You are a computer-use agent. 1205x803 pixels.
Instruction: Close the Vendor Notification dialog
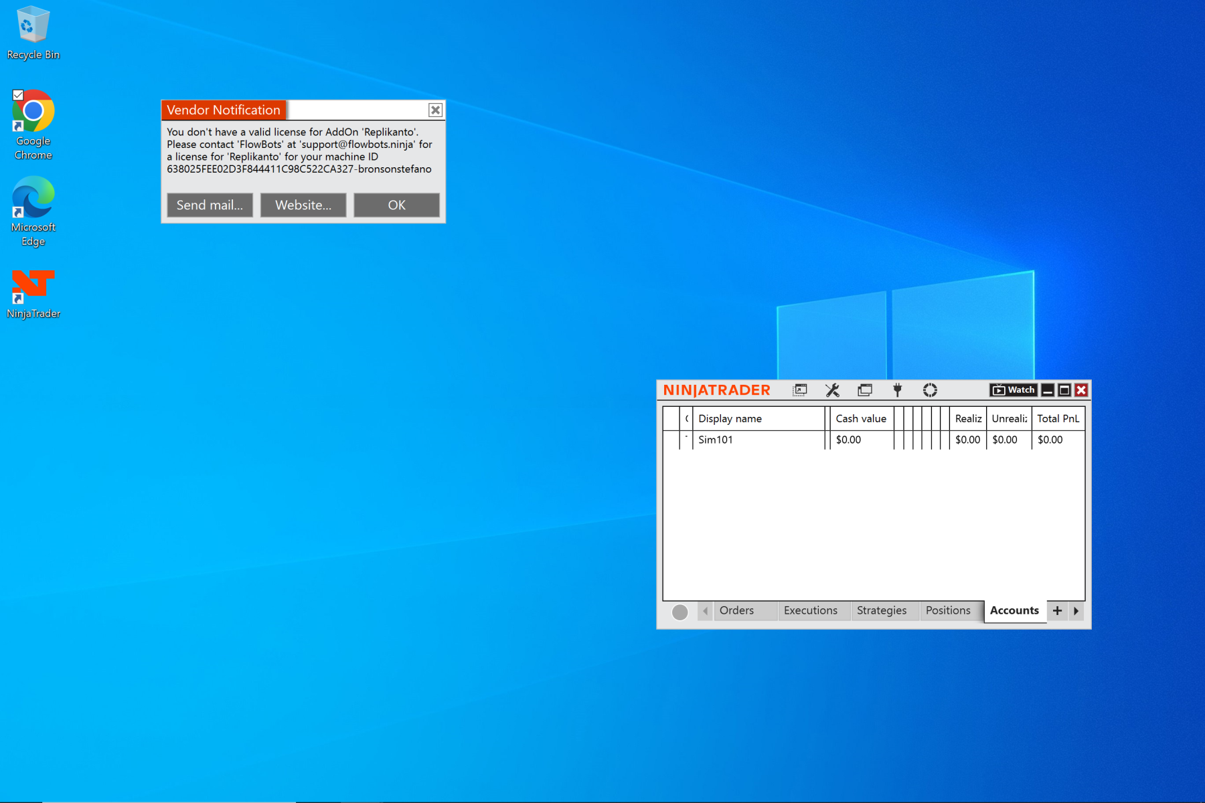pyautogui.click(x=435, y=110)
